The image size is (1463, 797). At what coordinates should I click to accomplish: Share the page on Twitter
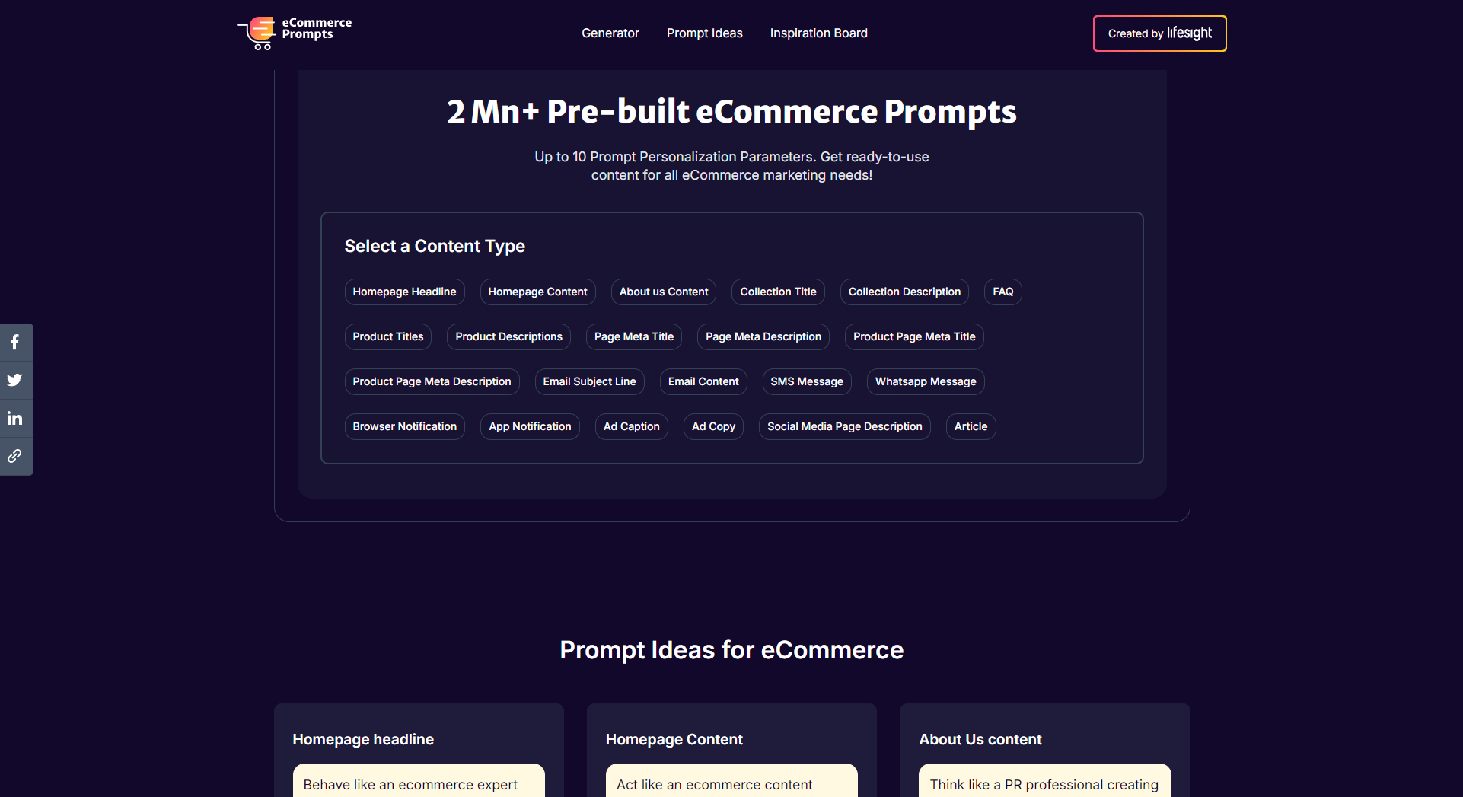(16, 380)
